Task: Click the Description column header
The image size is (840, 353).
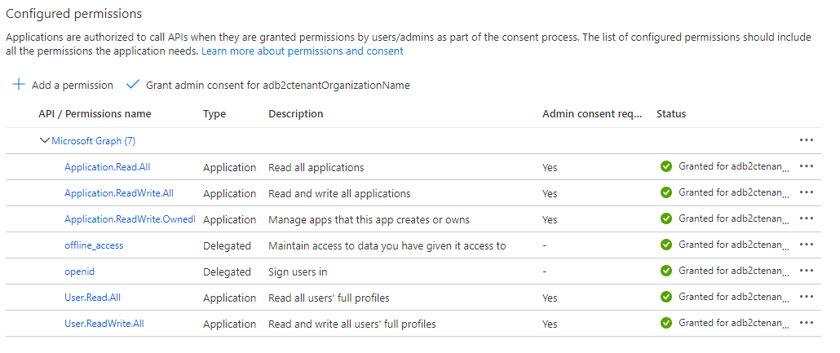Action: pyautogui.click(x=296, y=113)
